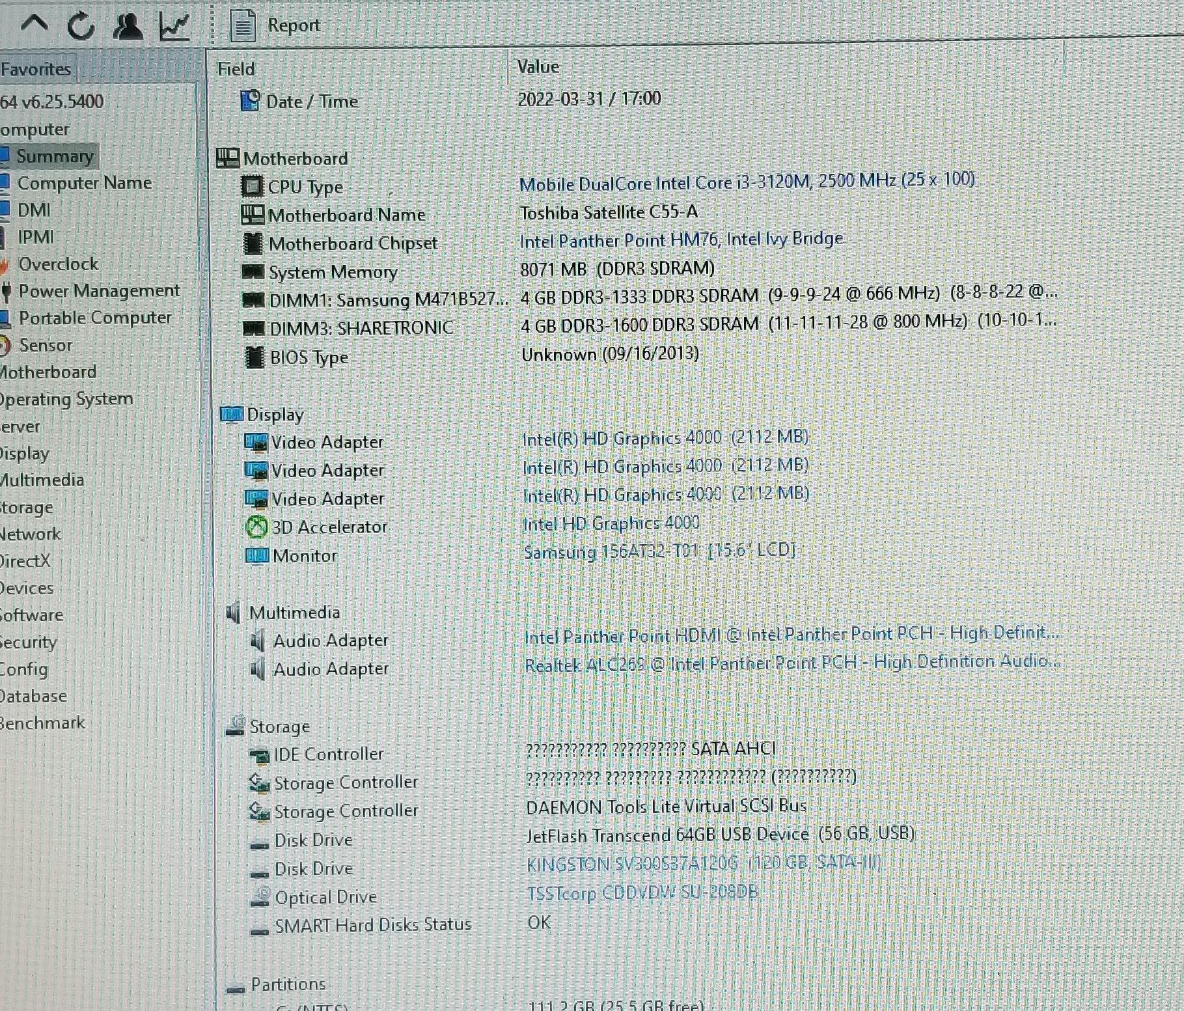Open the user profile toolbar icon
The width and height of the screenshot is (1184, 1011).
point(128,26)
